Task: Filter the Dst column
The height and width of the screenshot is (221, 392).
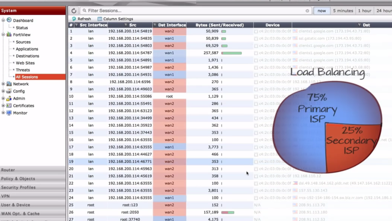Action: point(359,25)
